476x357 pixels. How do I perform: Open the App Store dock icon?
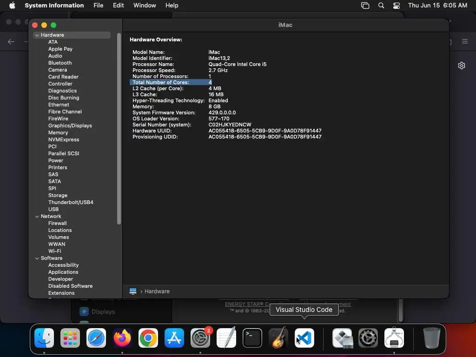tap(174, 338)
